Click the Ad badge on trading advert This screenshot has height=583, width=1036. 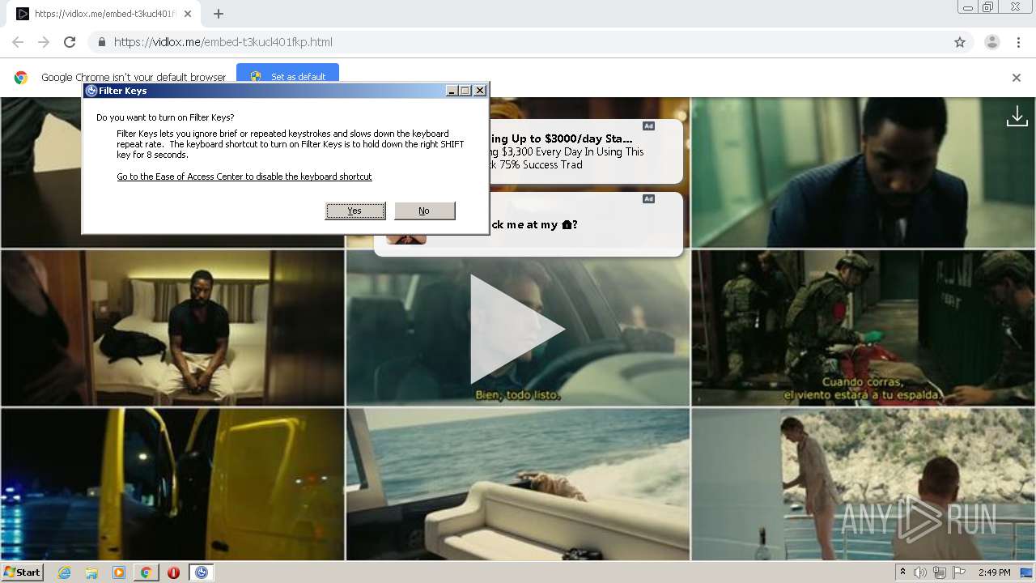pos(648,126)
